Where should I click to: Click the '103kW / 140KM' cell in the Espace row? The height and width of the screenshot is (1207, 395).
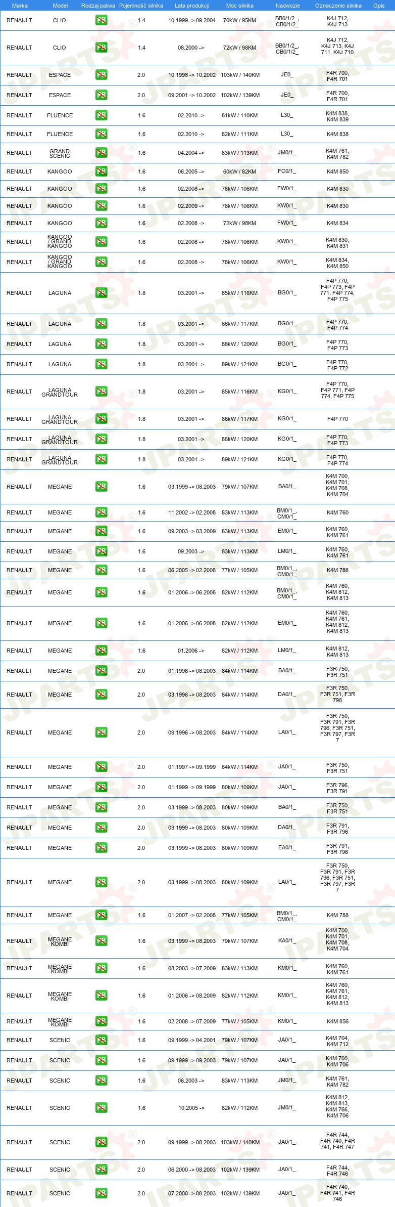pos(240,75)
